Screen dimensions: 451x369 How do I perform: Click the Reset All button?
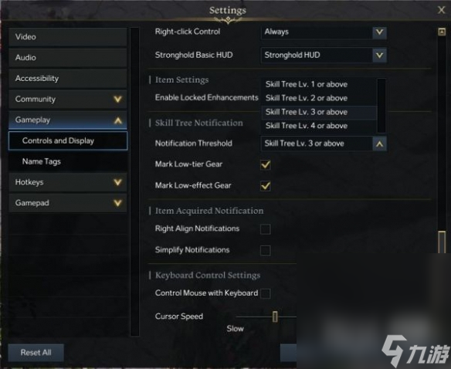click(36, 353)
